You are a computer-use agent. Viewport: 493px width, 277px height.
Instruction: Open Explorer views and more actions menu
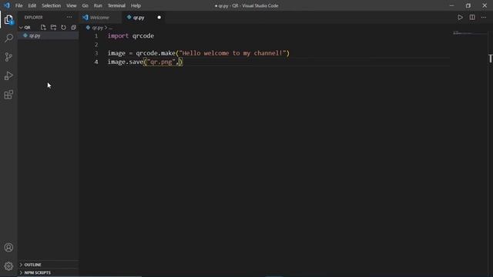[69, 17]
